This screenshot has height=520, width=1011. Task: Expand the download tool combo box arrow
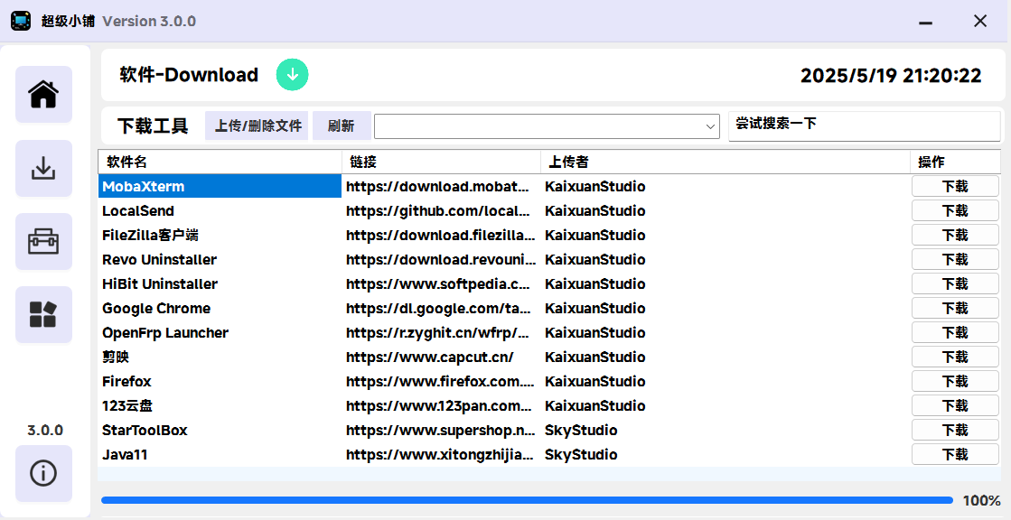click(710, 127)
